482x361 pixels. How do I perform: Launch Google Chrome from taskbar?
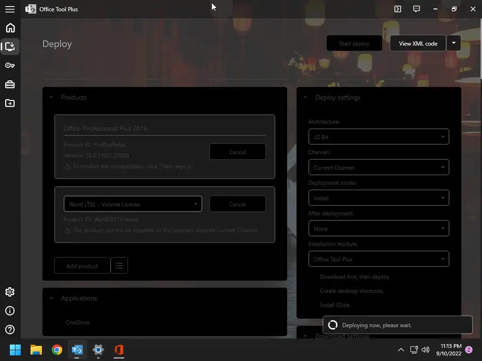click(x=57, y=350)
